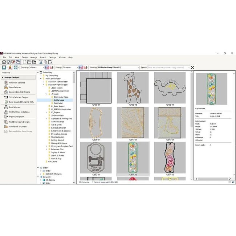The height and width of the screenshot is (236, 236).
Task: Select the Quilt label folder
Action: click(58, 103)
